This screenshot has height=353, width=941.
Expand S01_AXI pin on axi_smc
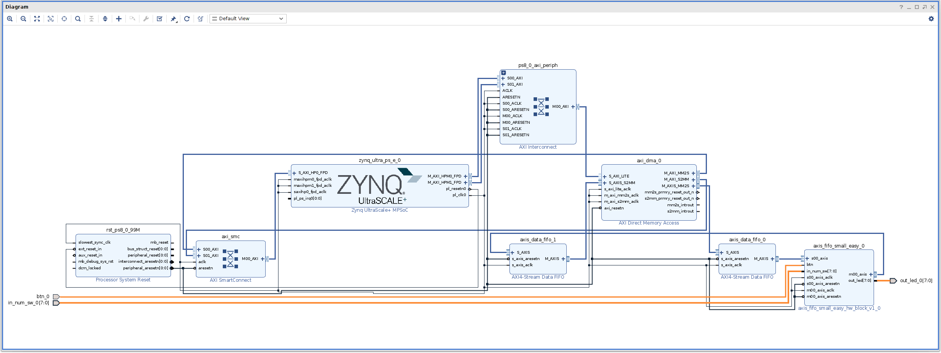[199, 256]
